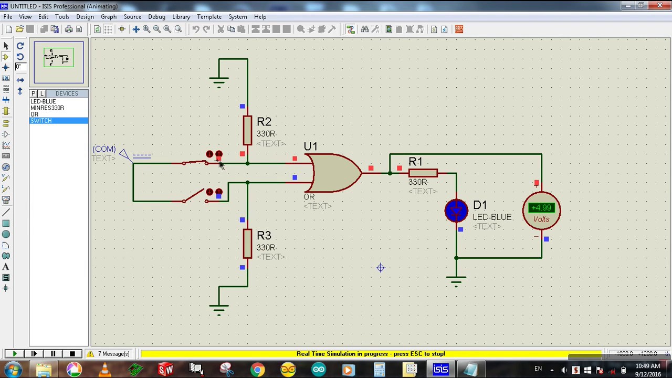Print the schematic using the printer icon
This screenshot has width=672, height=378.
pos(69,29)
